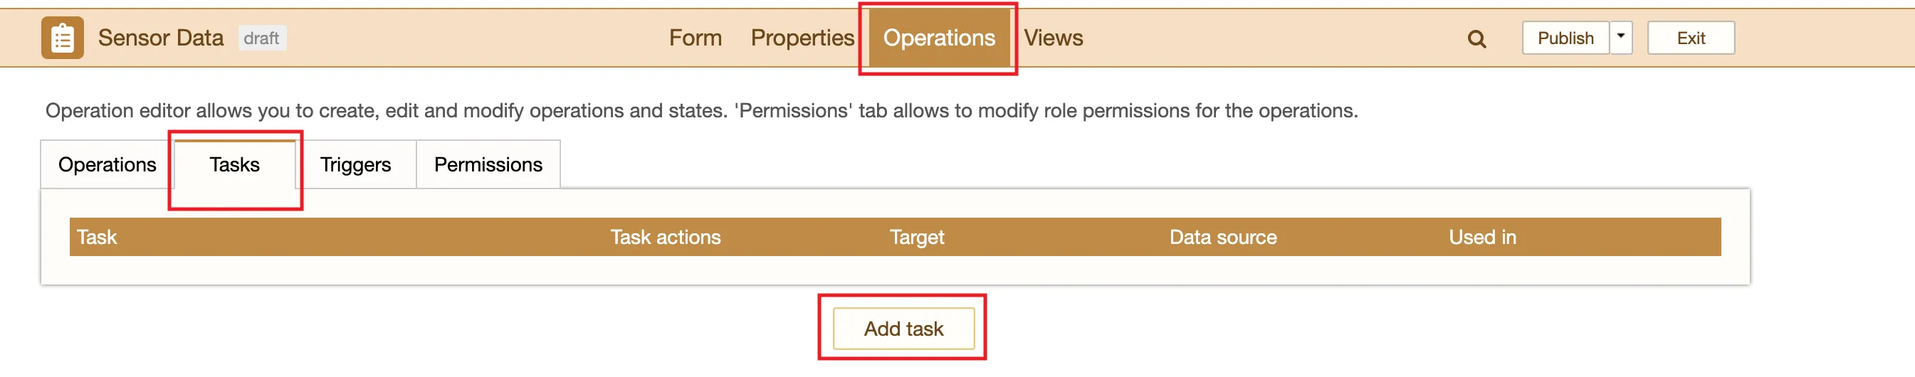
Task: Click the Add task button
Action: coord(903,329)
